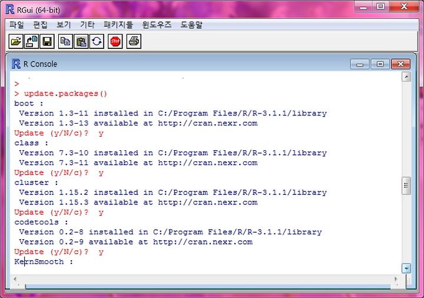424x298 pixels.
Task: Click the R Console window logo icon
Action: [x=16, y=64]
